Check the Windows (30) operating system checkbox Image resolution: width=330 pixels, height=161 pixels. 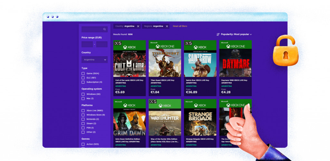coord(83,94)
